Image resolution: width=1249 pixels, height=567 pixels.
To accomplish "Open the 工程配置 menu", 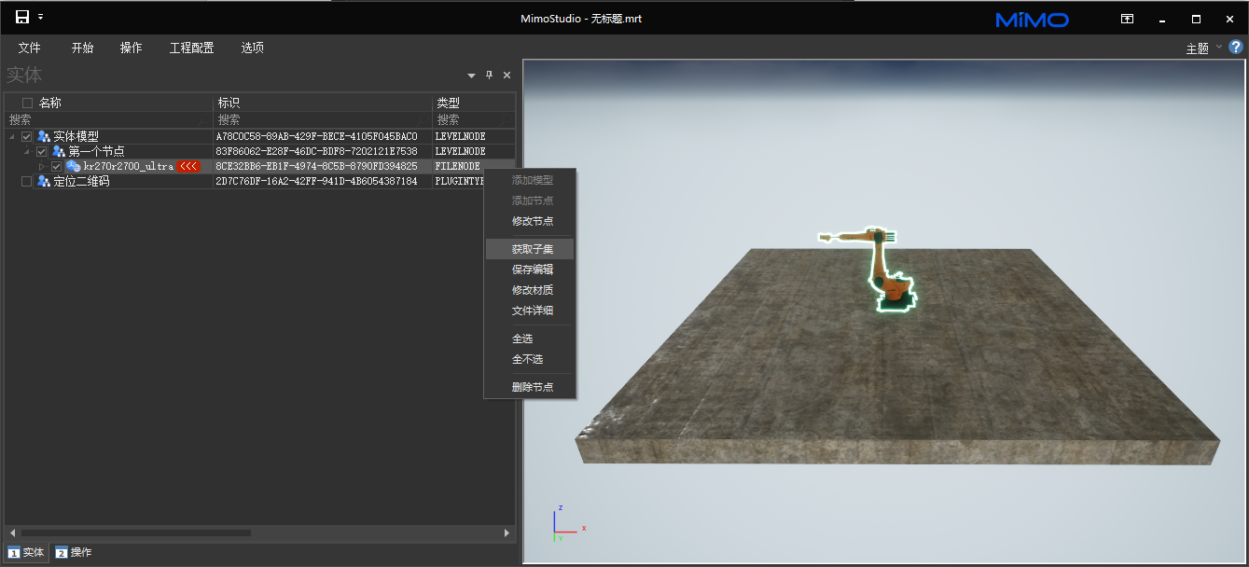I will tap(191, 48).
